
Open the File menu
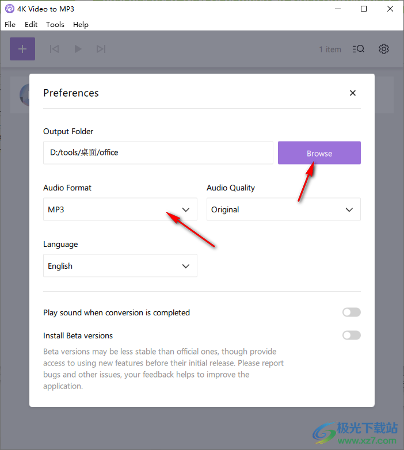point(10,25)
